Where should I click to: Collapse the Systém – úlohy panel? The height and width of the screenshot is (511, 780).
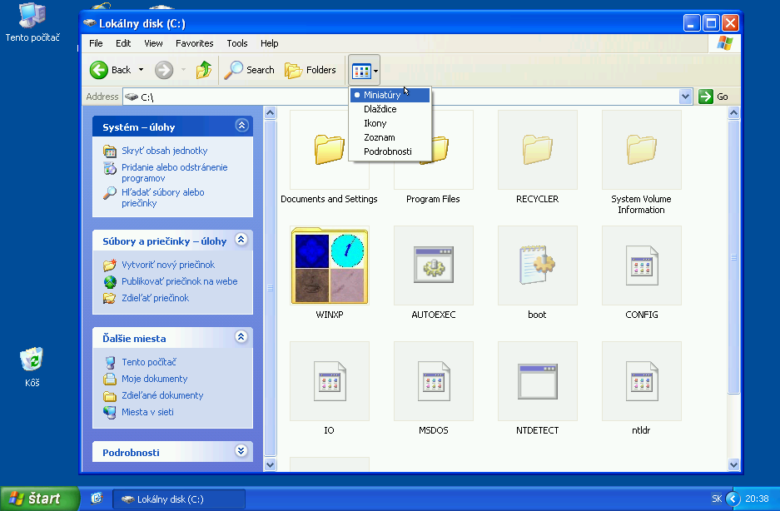pos(241,127)
